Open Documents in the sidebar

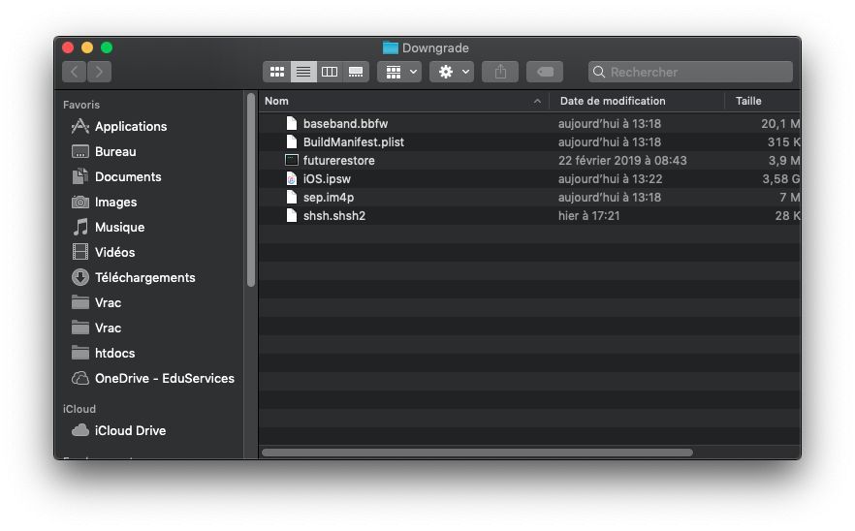tap(128, 176)
